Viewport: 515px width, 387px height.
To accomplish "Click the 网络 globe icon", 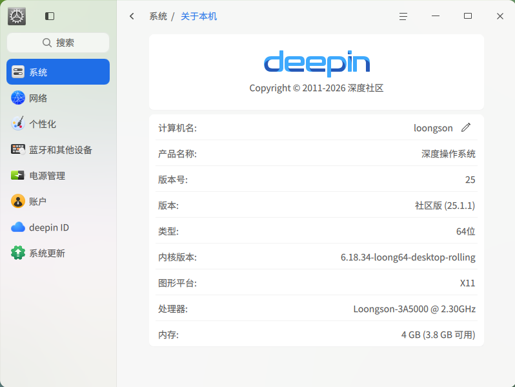I will [18, 98].
